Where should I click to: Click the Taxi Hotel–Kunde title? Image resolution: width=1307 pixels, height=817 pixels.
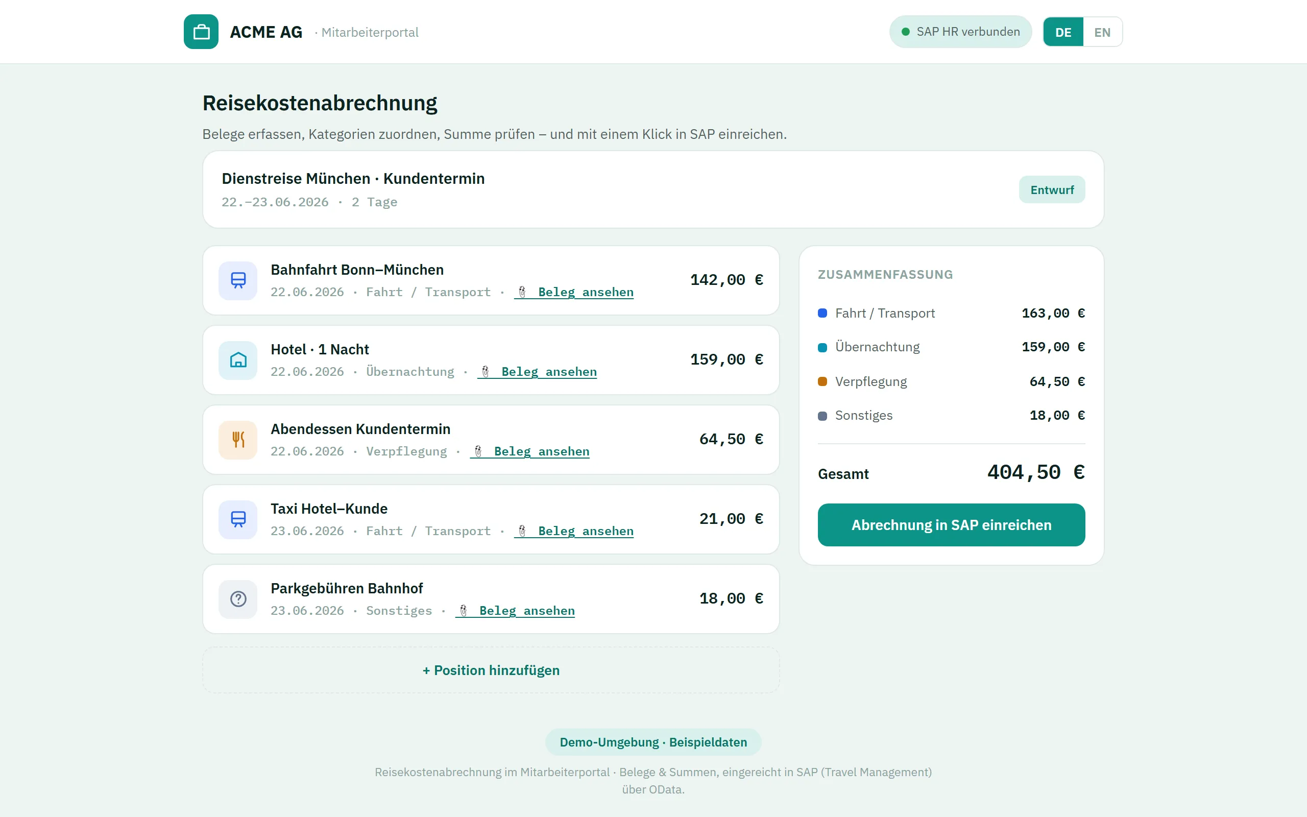click(329, 509)
